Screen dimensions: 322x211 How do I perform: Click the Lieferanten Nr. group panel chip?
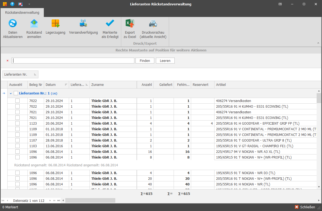[x=20, y=75]
